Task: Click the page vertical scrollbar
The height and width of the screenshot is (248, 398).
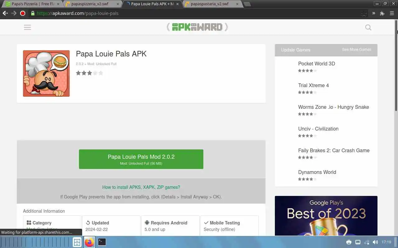Action: point(396,65)
